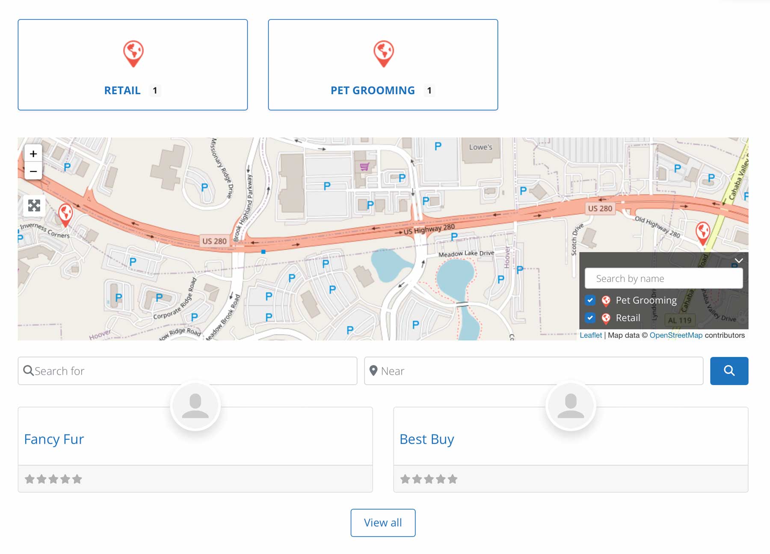Viewport: 770px width, 554px height.
Task: Open the Fancy Fur listing
Action: click(x=54, y=439)
